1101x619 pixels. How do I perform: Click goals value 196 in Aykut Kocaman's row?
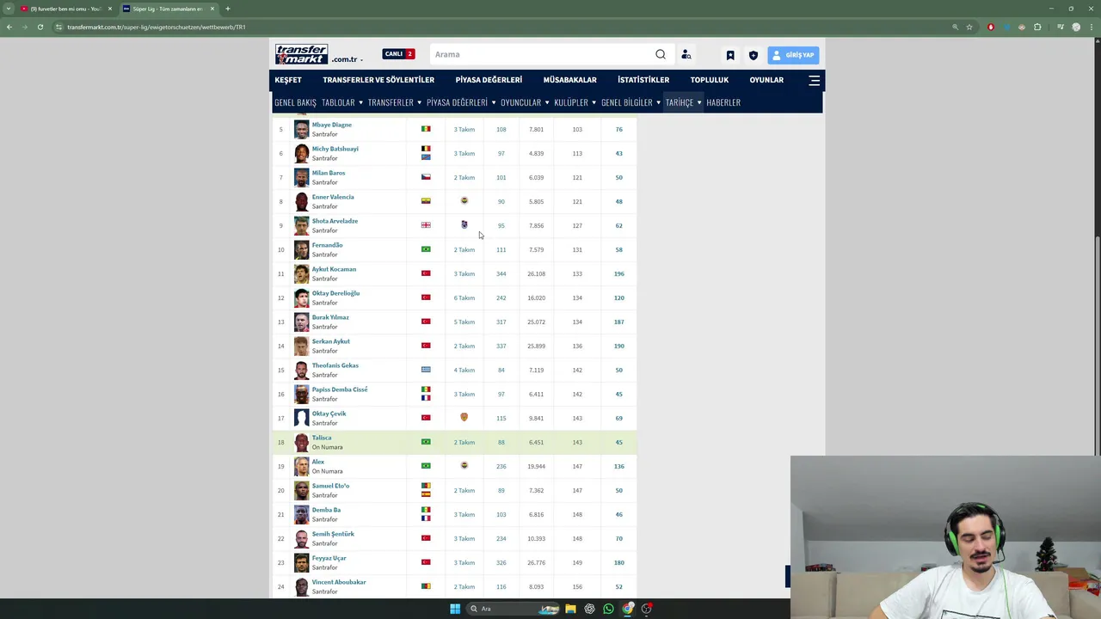619,274
